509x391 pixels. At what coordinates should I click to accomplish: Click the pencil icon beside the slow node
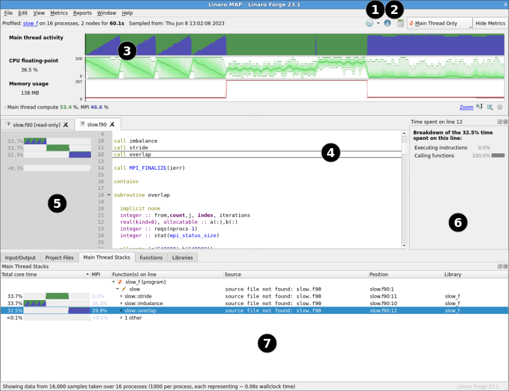(124, 289)
